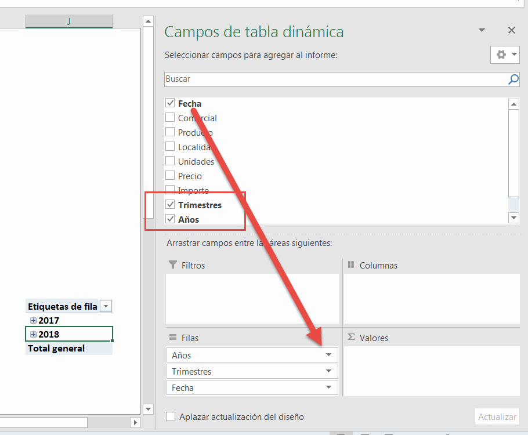
Task: Open the Etiquetas de fila filter dropdown
Action: [106, 306]
